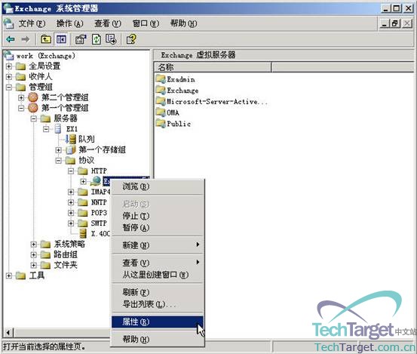Image resolution: width=417 pixels, height=354 pixels.
Task: Expand the SMTP node
Action: click(x=71, y=223)
